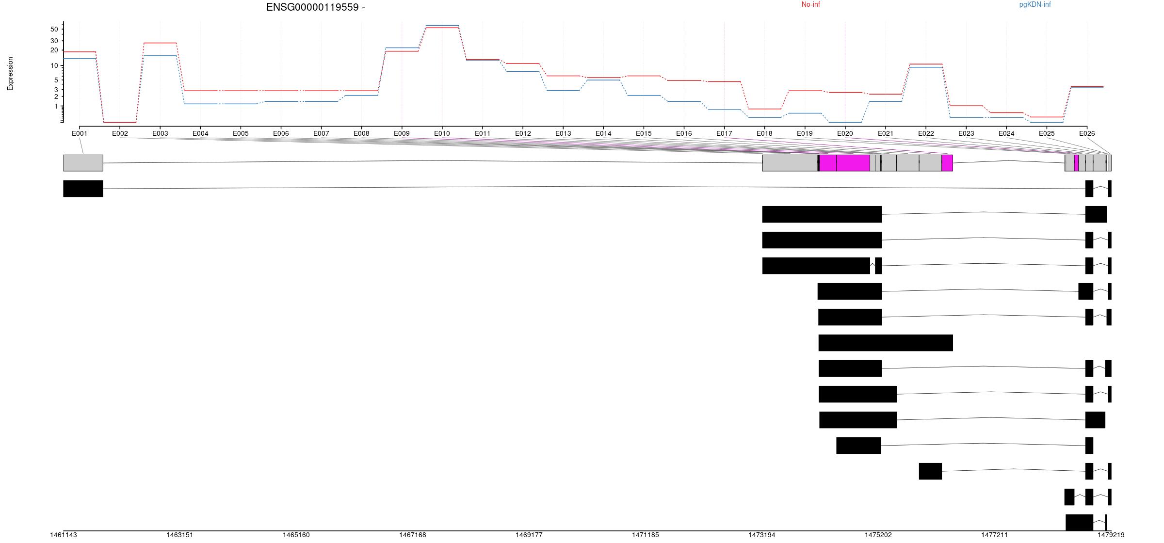
Task: Click the Expression y-axis label
Action: click(x=10, y=74)
